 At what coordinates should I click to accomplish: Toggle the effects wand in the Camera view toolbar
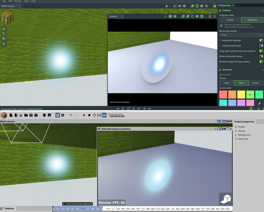click(x=183, y=16)
